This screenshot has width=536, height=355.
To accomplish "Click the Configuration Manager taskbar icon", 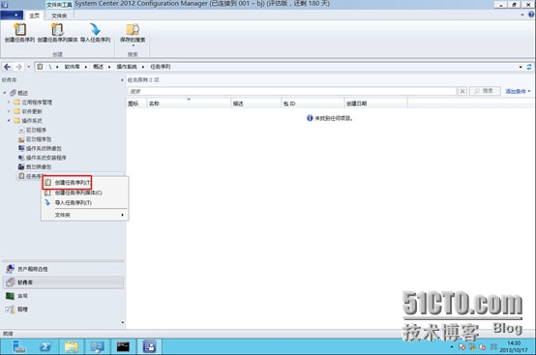I will click(x=149, y=347).
